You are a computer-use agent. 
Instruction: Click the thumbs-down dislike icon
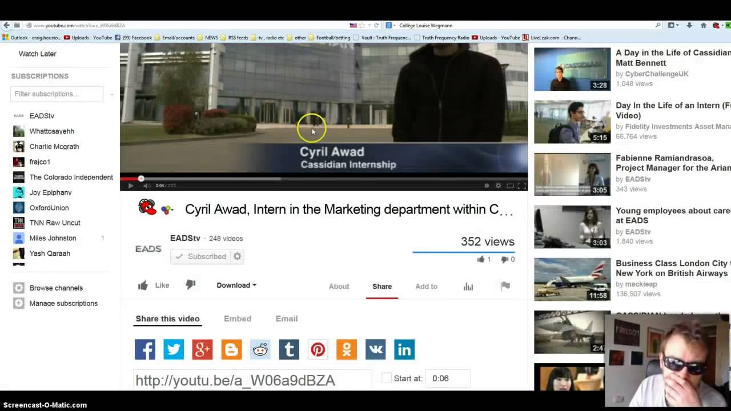(190, 285)
